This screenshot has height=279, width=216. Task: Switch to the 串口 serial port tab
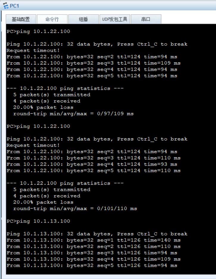tap(146, 19)
